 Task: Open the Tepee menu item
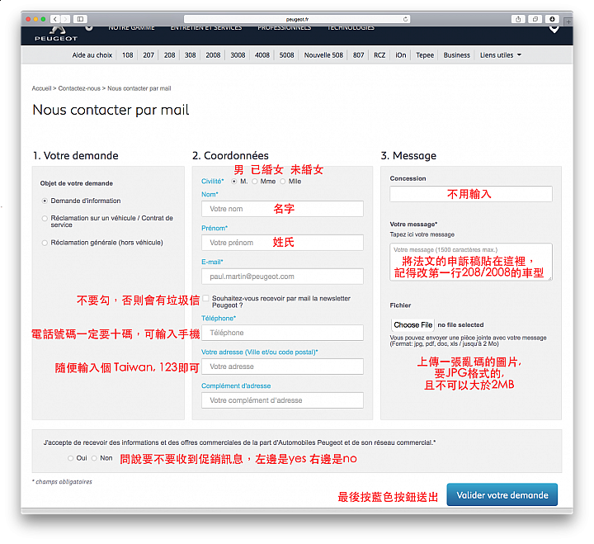(425, 55)
